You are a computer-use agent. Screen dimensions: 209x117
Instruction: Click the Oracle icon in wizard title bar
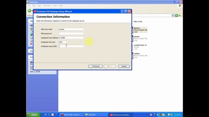tap(35, 11)
